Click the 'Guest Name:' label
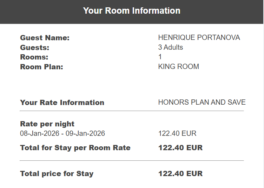Viewport: 264px width, 188px height. click(45, 38)
